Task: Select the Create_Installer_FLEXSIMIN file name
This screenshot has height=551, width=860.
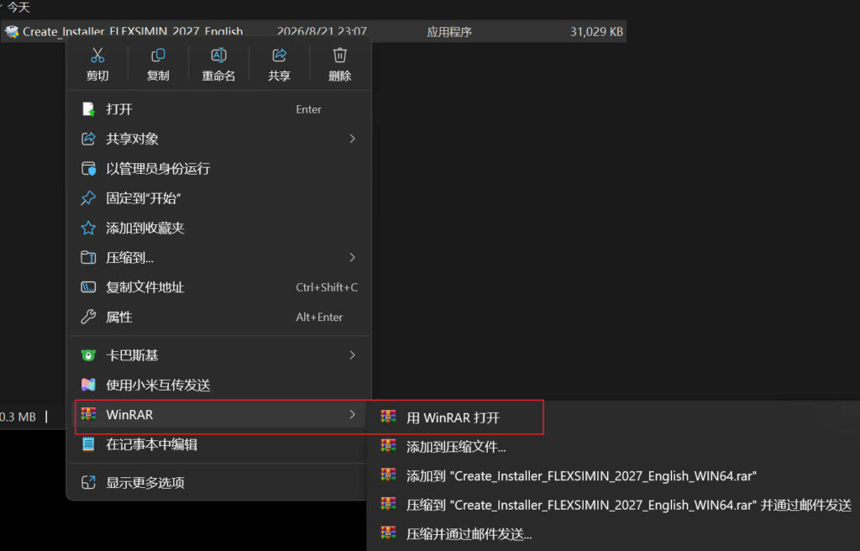Action: coord(133,32)
